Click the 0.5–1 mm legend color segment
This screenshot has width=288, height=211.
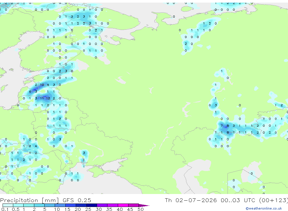18,205
